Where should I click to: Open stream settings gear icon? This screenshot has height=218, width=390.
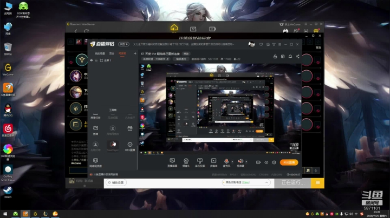point(274,162)
